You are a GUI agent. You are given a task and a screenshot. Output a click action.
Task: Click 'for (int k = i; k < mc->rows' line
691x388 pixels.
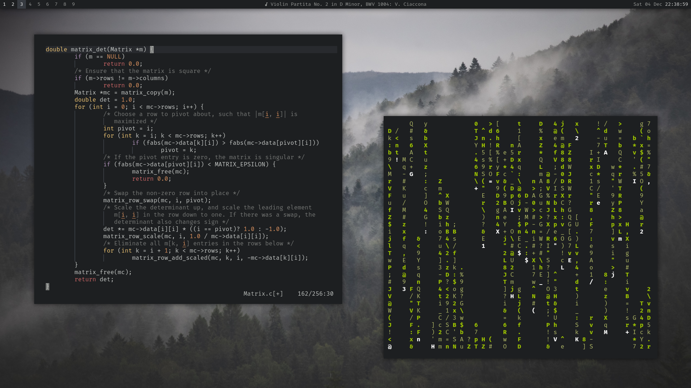pyautogui.click(x=164, y=135)
